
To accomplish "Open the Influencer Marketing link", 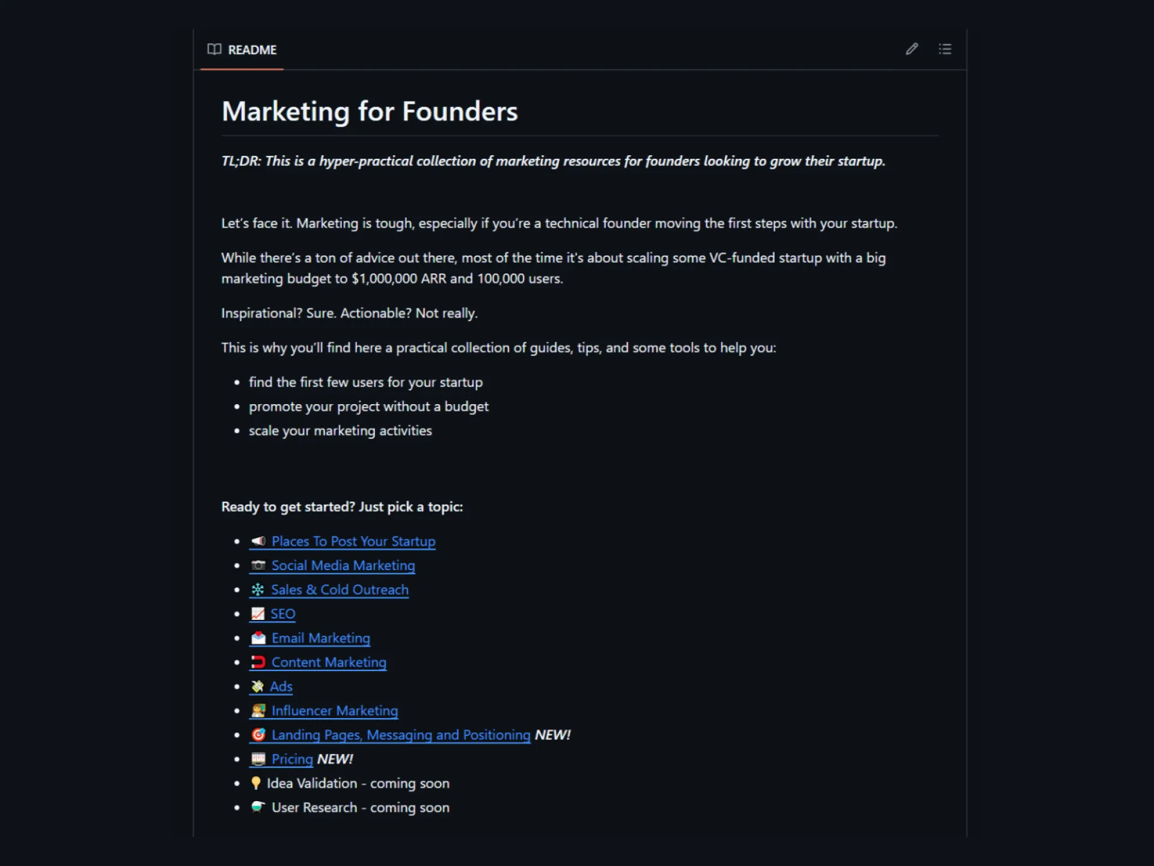I will click(335, 710).
